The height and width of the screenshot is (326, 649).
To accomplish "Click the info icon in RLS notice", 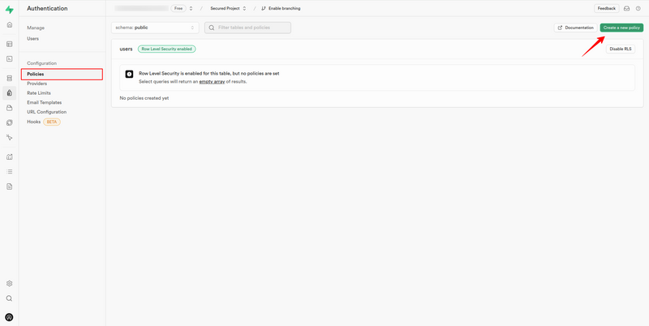I will 129,74.
